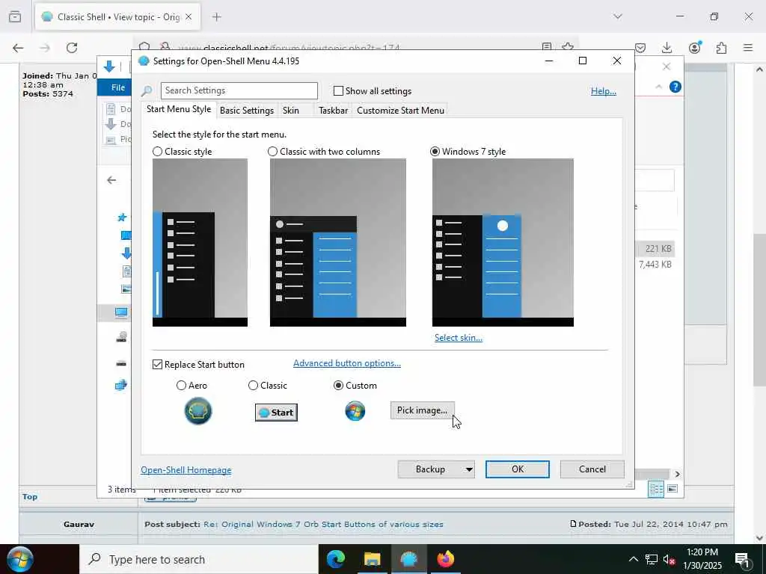Open the Firefox extensions icon
Image resolution: width=766 pixels, height=574 pixels.
pos(721,48)
